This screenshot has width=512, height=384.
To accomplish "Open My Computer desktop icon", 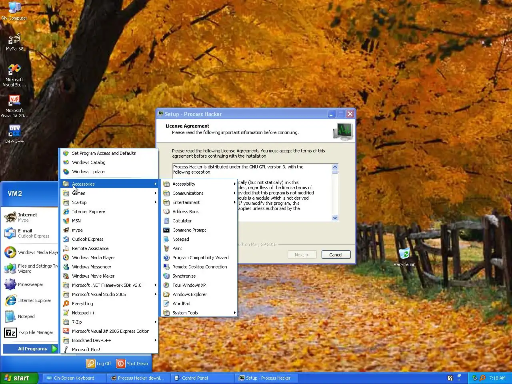I will tap(14, 11).
